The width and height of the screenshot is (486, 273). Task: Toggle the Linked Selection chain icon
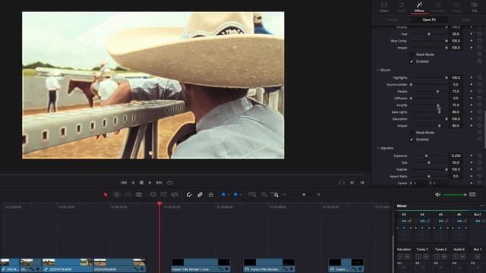tap(200, 195)
